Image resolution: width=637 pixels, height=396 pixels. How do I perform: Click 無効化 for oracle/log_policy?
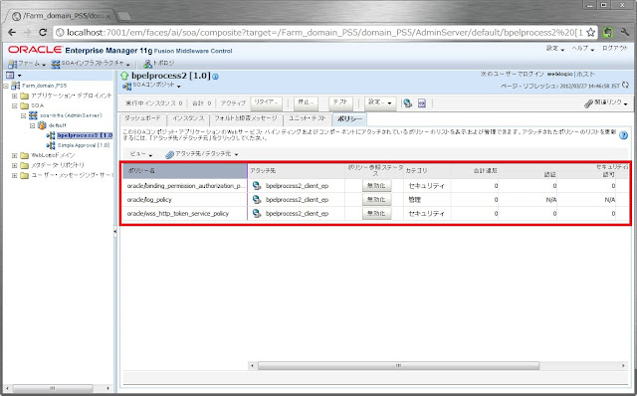click(376, 199)
